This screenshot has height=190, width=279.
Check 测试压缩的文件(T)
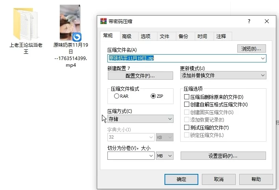(187, 127)
